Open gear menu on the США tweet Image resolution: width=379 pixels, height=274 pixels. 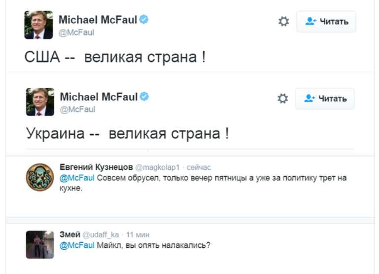tap(284, 22)
